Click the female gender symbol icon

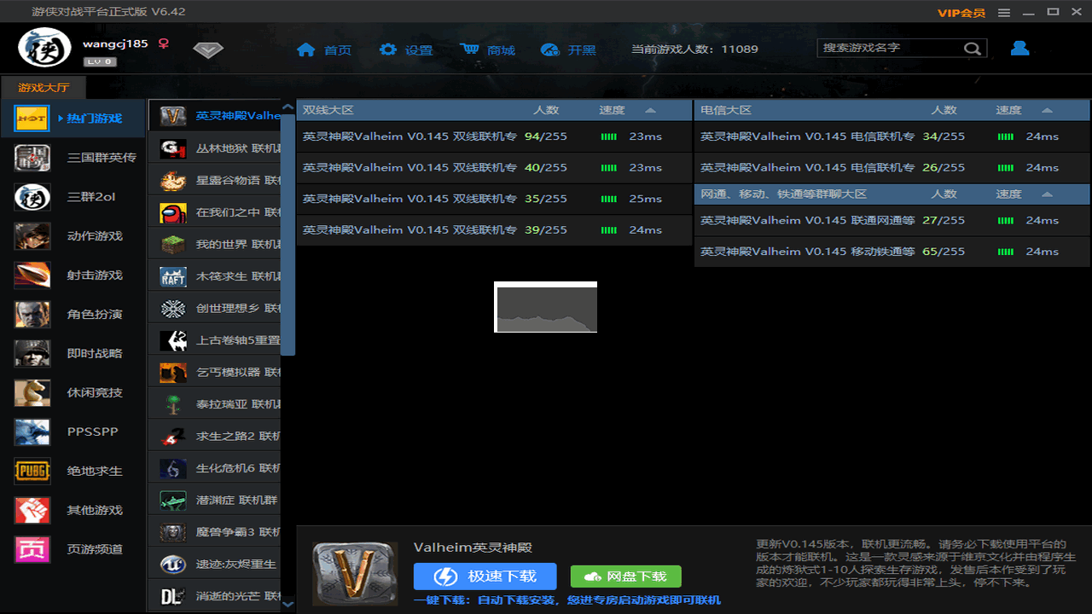[x=163, y=43]
